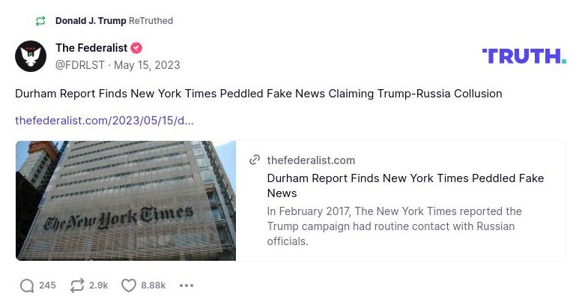This screenshot has height=308, width=582.
Task: Follow the thefederalist.com/2023/05/15 URL
Action: [x=104, y=121]
